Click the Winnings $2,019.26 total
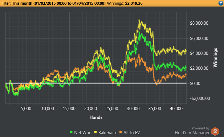 [134, 3]
